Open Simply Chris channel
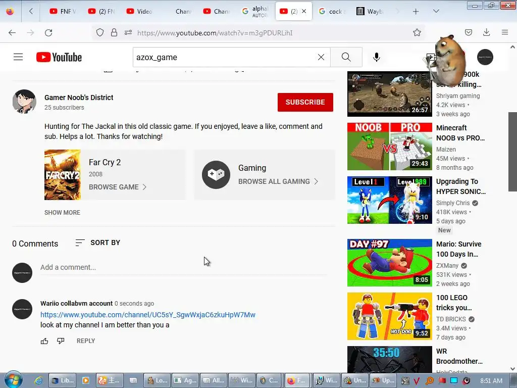 tap(453, 203)
